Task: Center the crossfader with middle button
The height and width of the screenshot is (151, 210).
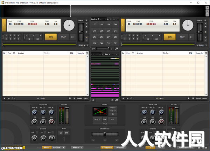Action: point(105,140)
